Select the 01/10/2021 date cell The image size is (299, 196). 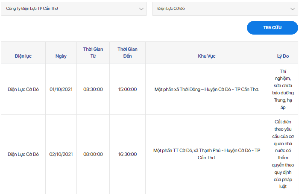click(61, 89)
